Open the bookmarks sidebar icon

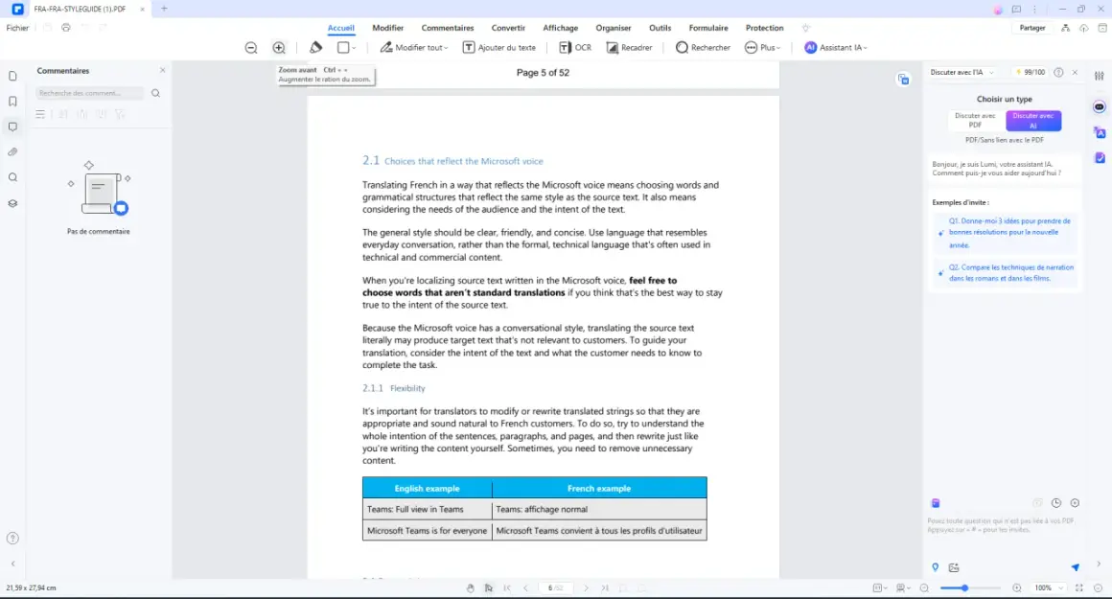coord(12,102)
